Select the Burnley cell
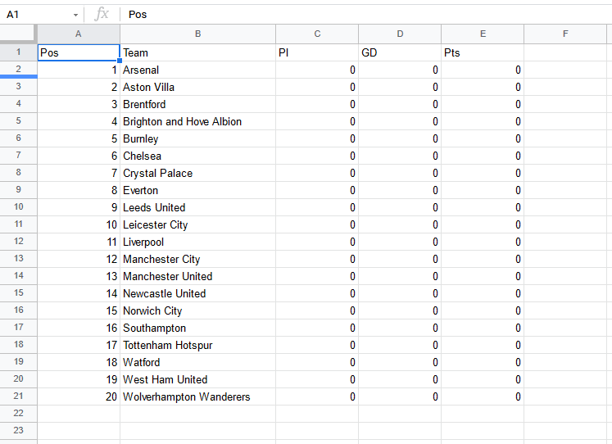Viewport: 612px width, 444px height. (x=198, y=138)
